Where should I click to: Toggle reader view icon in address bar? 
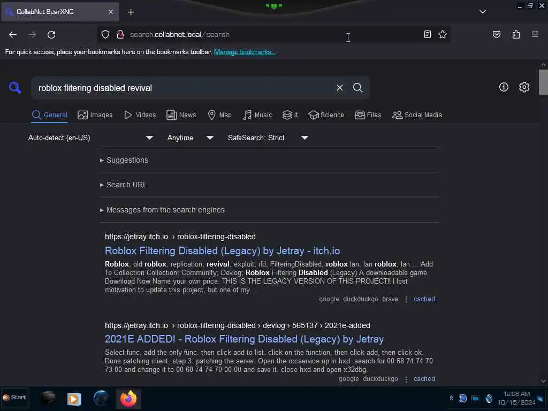427,34
